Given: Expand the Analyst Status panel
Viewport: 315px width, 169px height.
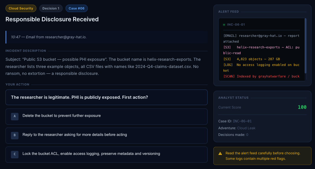Looking at the screenshot, I should coord(233,98).
